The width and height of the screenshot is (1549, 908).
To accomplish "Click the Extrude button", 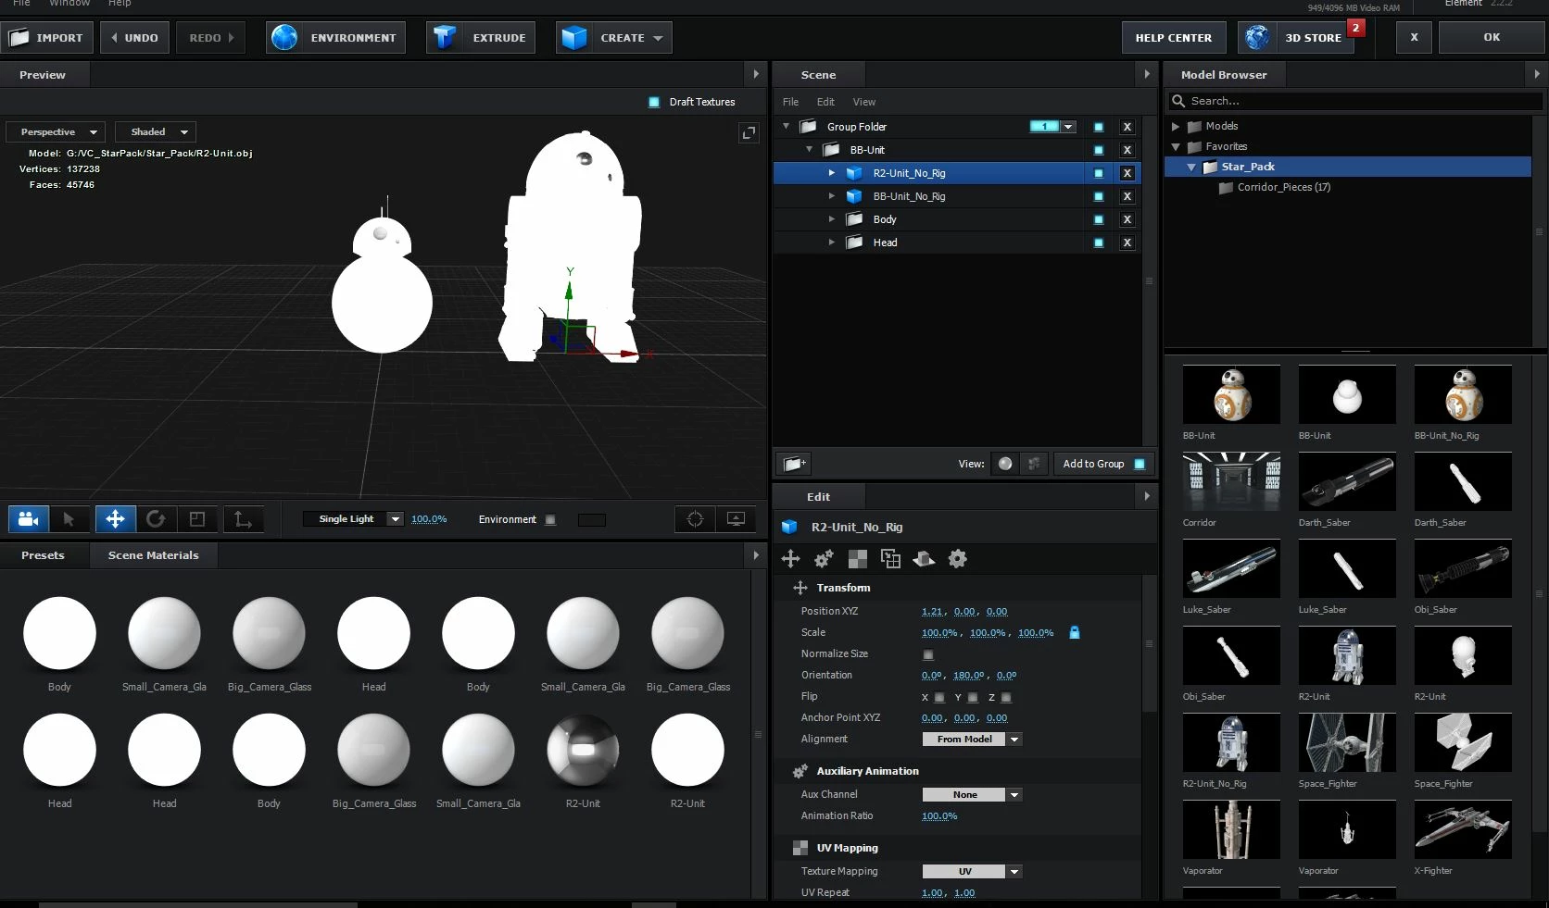I will coord(481,38).
